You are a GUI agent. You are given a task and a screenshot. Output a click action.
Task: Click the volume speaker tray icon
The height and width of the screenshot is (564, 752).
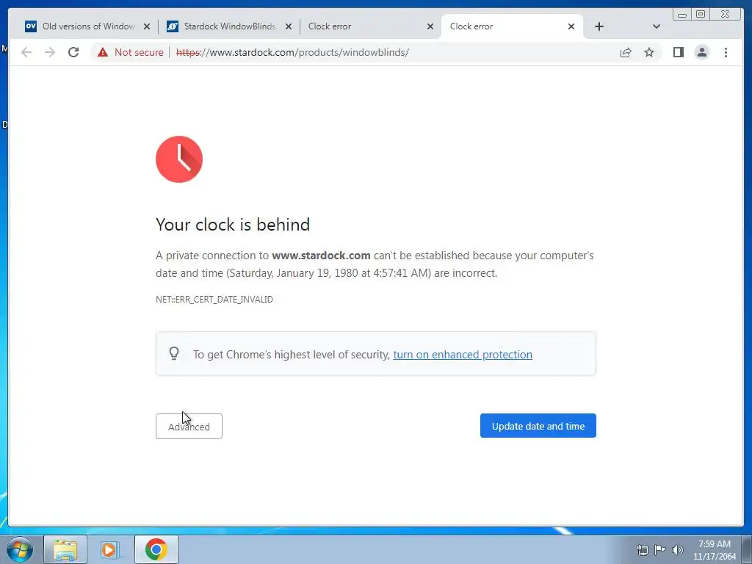pyautogui.click(x=678, y=550)
